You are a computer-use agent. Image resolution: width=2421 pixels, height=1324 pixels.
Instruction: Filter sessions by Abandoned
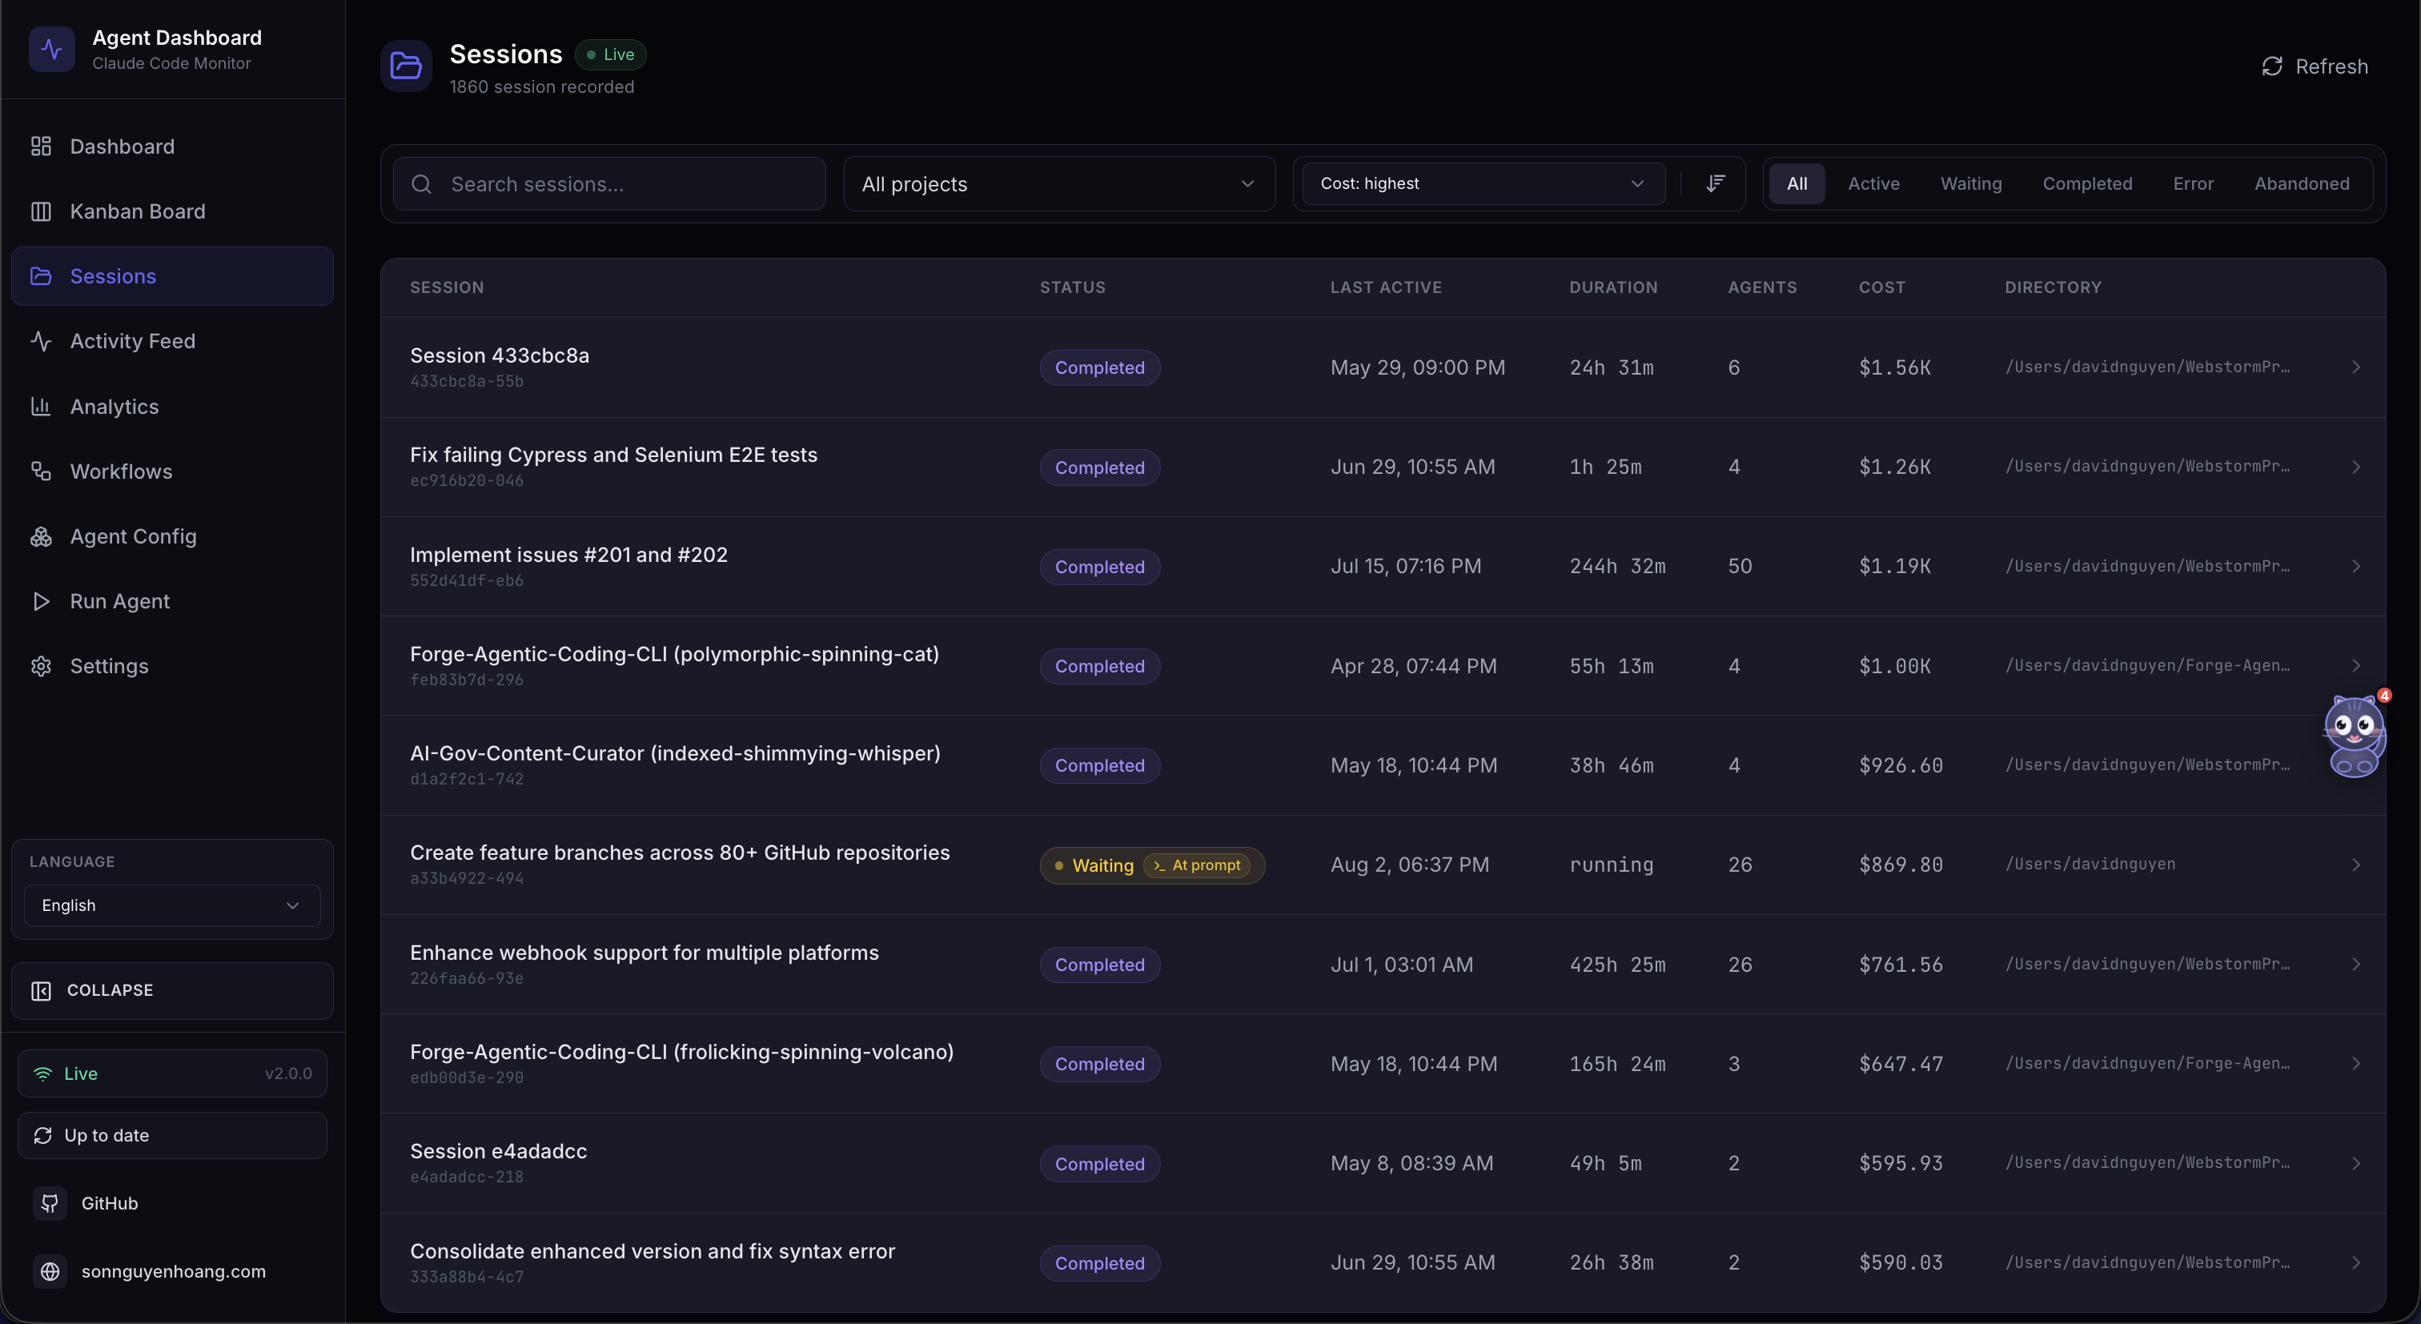click(2302, 183)
